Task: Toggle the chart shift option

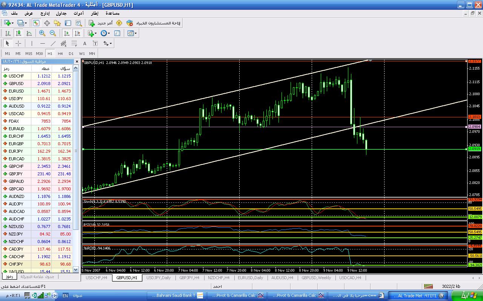Action: click(77, 33)
